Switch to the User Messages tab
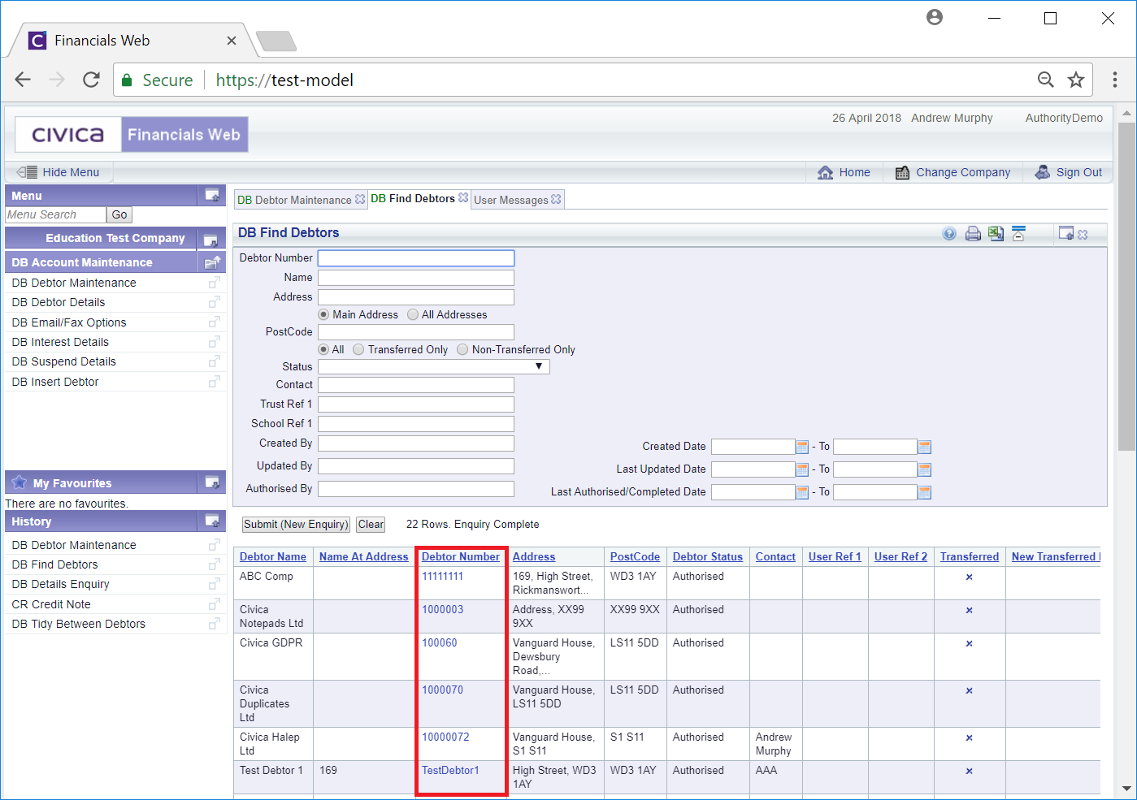The image size is (1137, 800). 511,200
